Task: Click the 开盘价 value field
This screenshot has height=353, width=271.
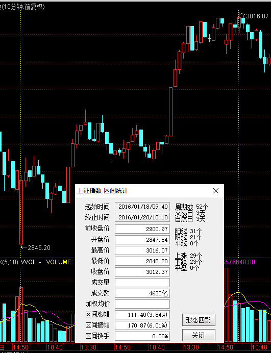Action: (142, 240)
